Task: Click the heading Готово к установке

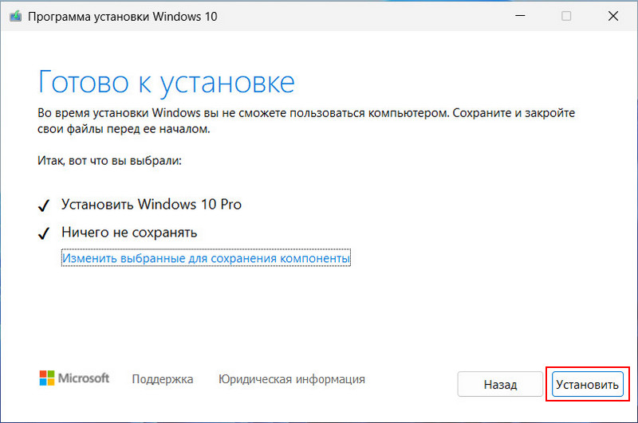Action: coord(167,84)
